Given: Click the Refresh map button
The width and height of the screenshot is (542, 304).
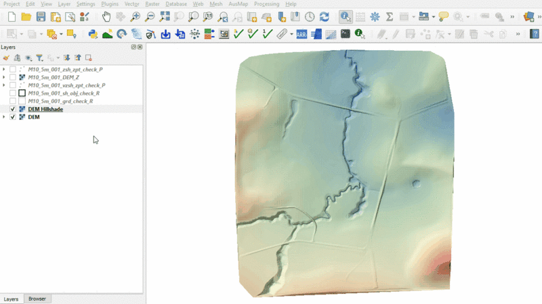Looking at the screenshot, I should tap(324, 16).
